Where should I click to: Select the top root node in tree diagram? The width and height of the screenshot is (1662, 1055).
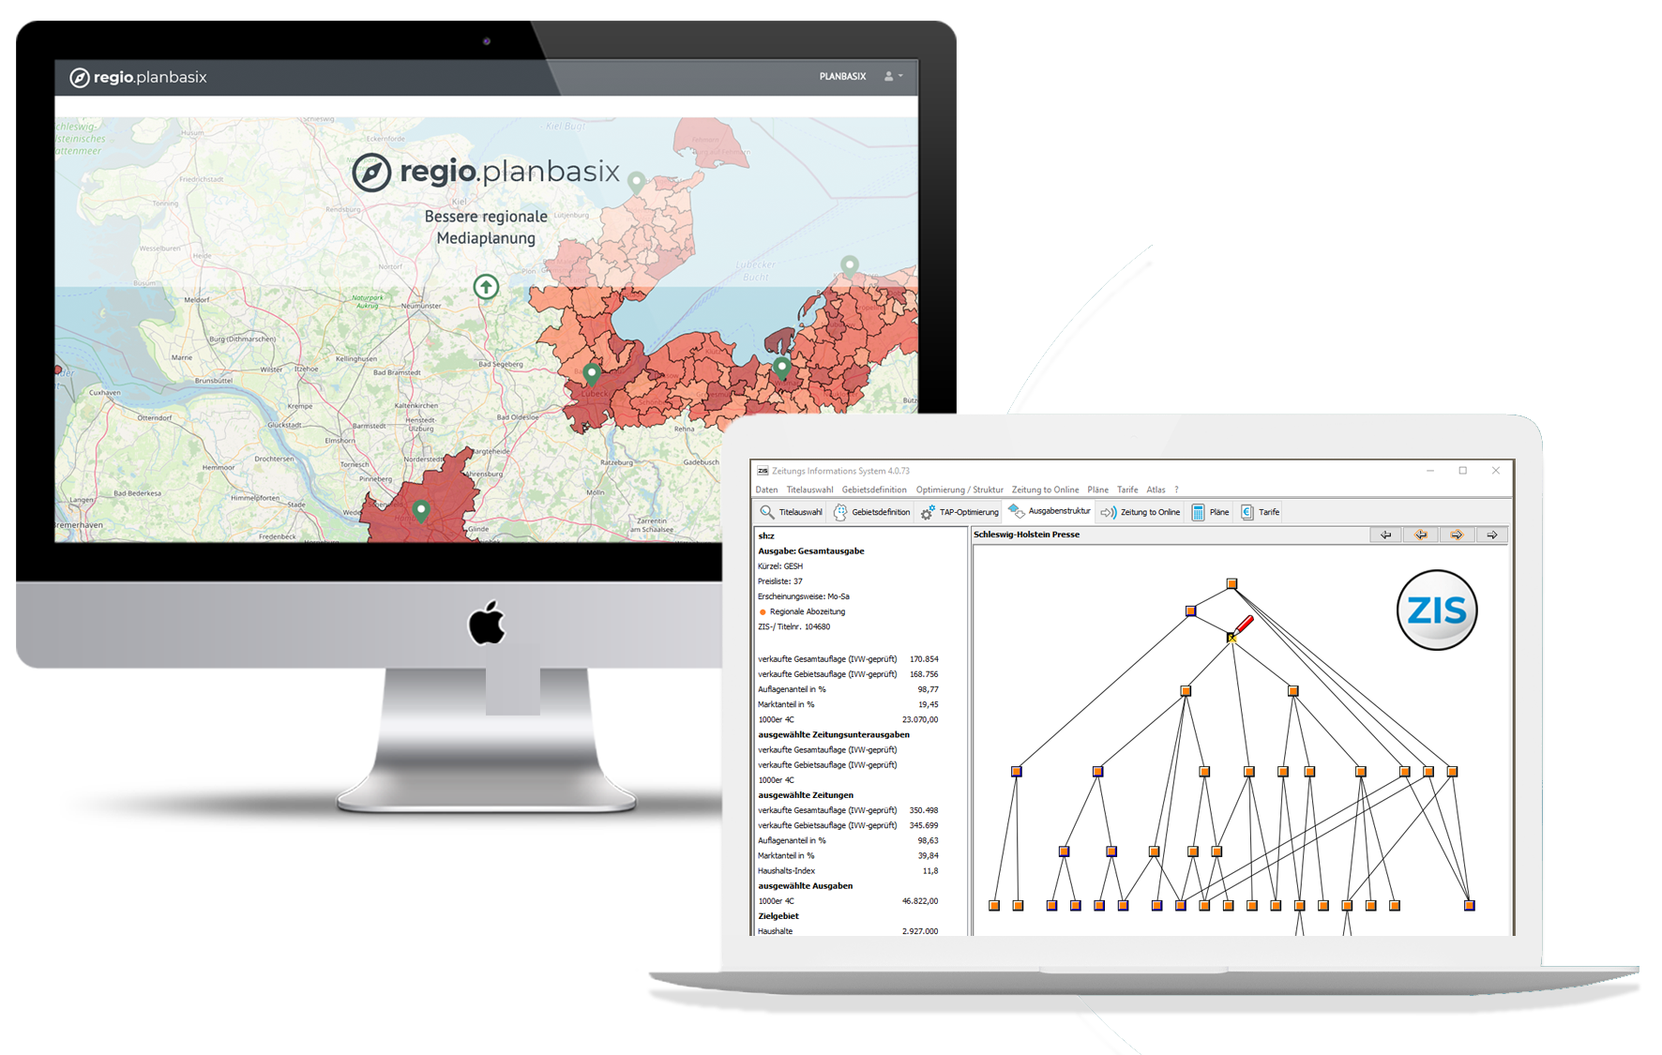[x=1231, y=583]
